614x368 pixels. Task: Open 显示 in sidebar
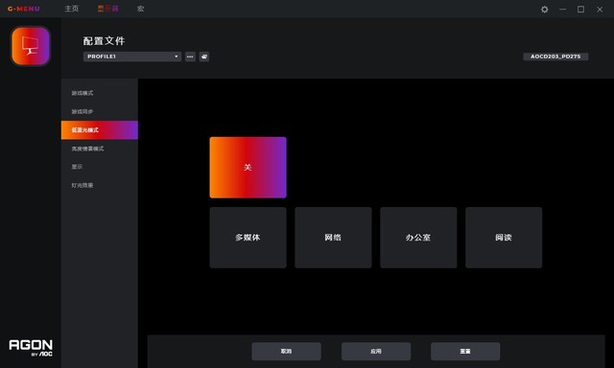(x=100, y=167)
